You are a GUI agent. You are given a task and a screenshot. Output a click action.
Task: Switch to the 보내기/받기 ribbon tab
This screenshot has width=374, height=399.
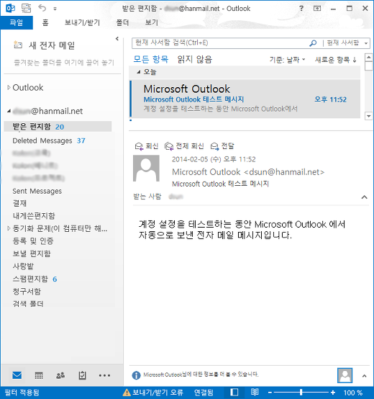pyautogui.click(x=82, y=22)
